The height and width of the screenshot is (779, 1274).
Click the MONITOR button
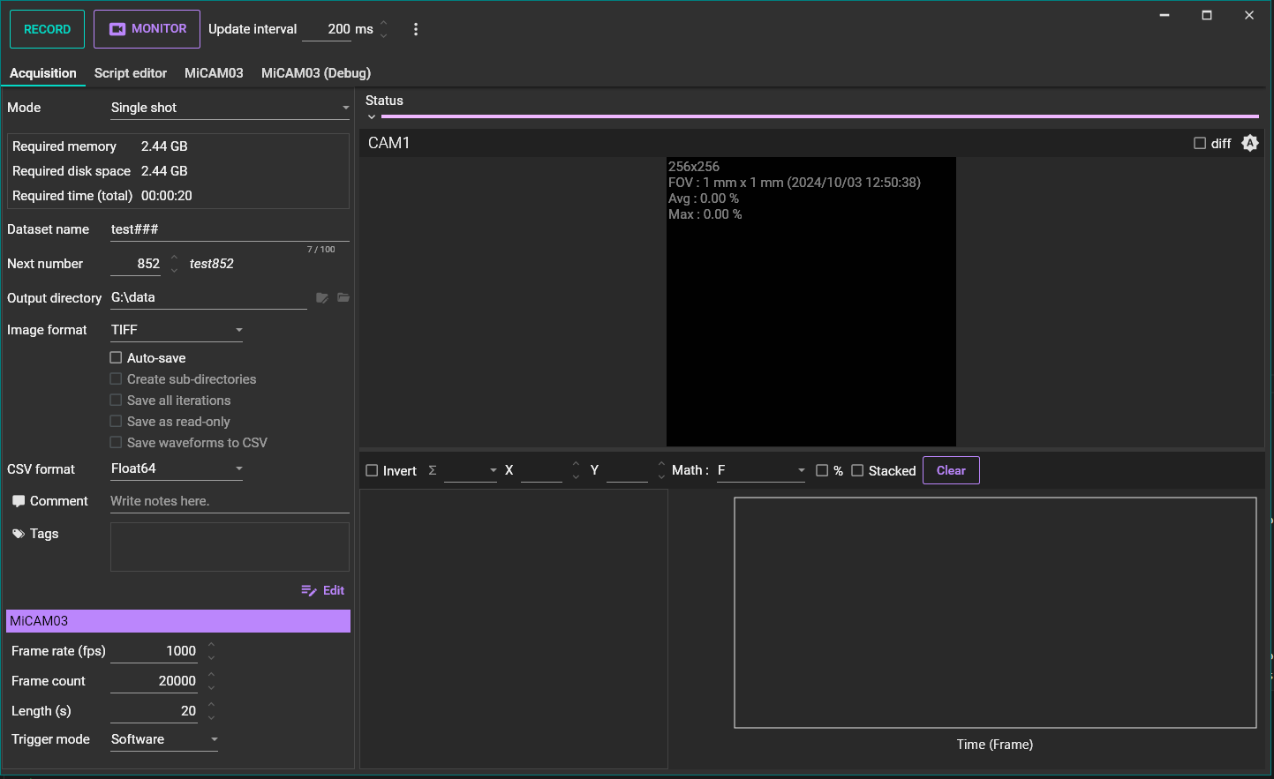147,29
